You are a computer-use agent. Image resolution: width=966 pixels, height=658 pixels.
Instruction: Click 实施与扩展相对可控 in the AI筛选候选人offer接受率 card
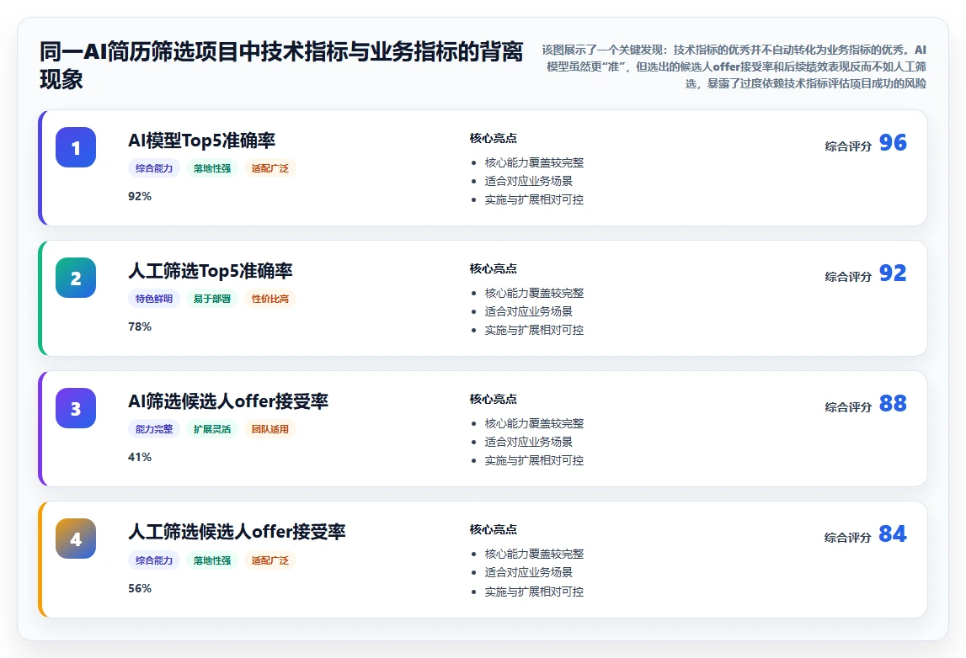tap(534, 461)
